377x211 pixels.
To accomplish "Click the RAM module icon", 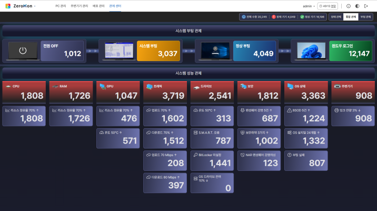I will 55,86.
